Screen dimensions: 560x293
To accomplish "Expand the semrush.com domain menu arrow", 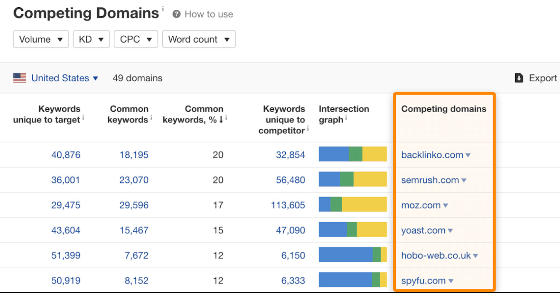I will point(464,181).
